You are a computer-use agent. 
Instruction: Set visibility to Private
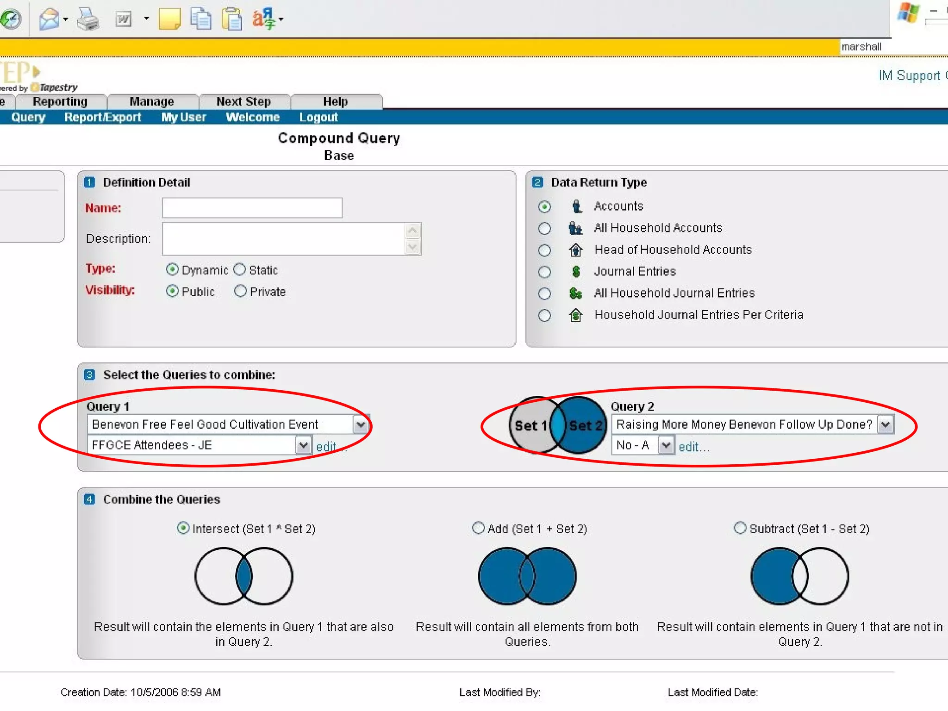(240, 291)
